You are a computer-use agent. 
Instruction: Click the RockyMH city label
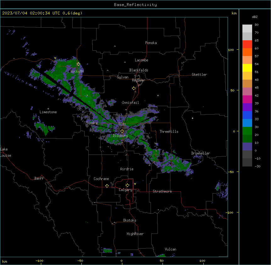tap(77, 71)
